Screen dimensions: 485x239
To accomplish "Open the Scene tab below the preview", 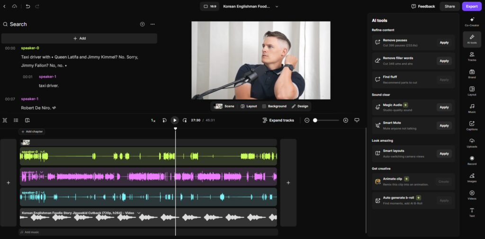I will pyautogui.click(x=225, y=106).
